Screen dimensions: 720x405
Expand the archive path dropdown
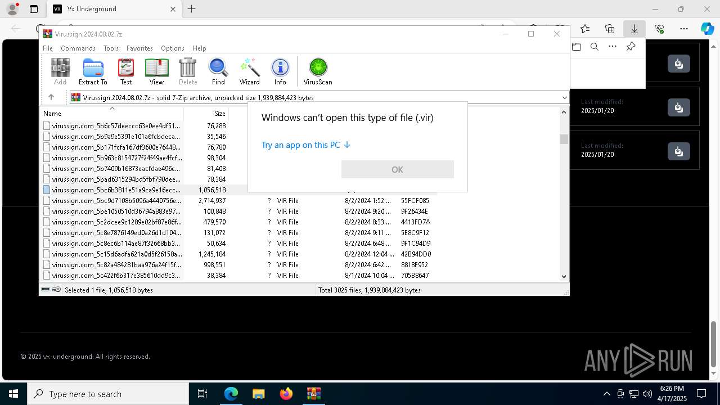tap(564, 97)
